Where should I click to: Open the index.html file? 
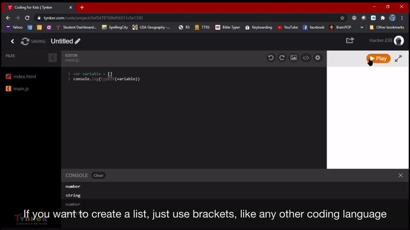21,77
